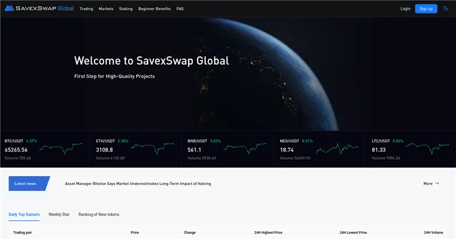
Task: Go to the Staking page
Action: tap(125, 9)
